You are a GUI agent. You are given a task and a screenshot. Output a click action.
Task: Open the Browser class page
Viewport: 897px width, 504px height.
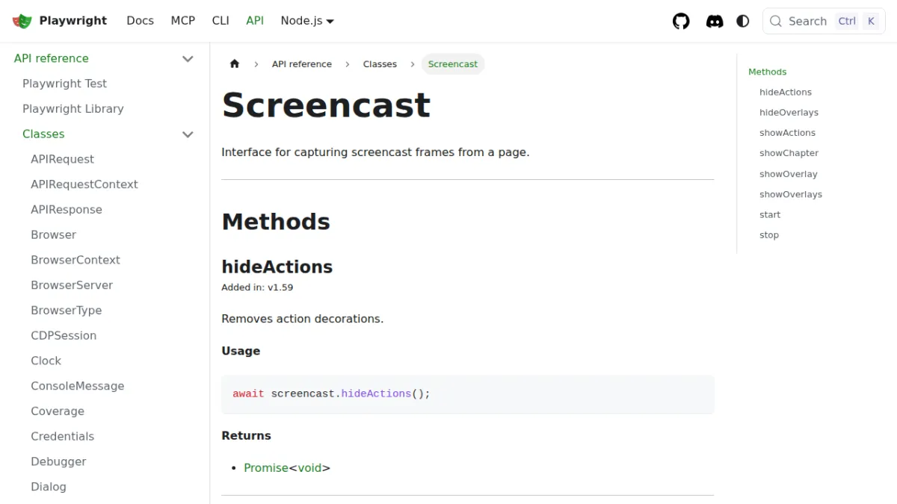click(x=53, y=234)
